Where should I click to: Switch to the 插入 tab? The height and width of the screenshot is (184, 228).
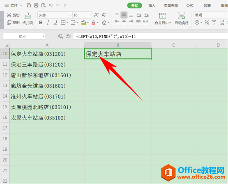tap(152, 6)
